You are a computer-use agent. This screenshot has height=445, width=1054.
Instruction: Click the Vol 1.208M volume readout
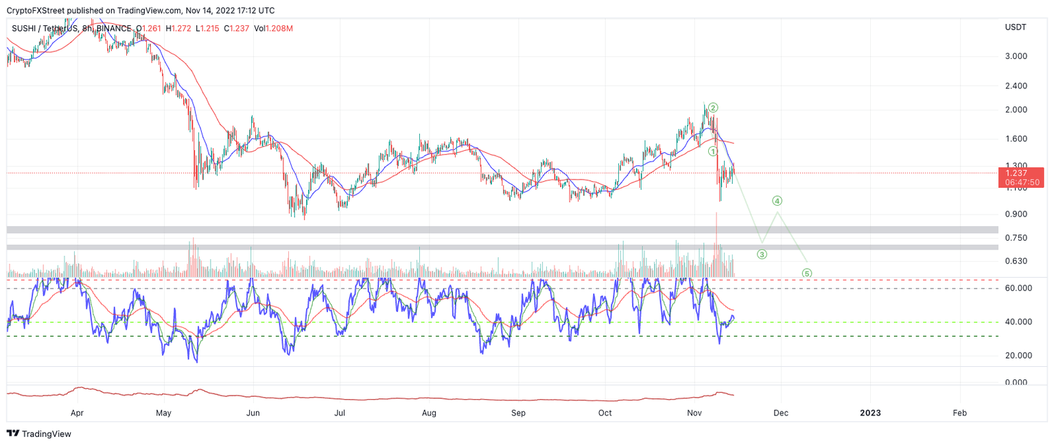[273, 28]
